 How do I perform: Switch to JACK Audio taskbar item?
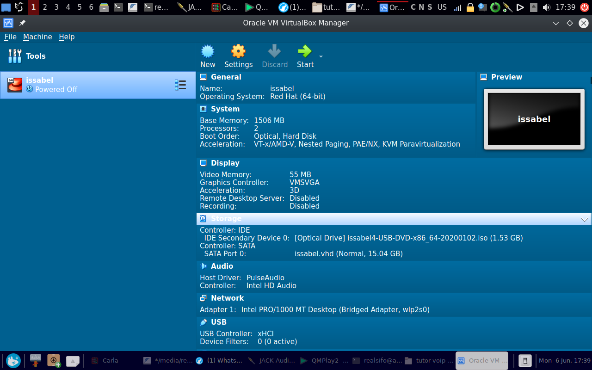pos(272,361)
